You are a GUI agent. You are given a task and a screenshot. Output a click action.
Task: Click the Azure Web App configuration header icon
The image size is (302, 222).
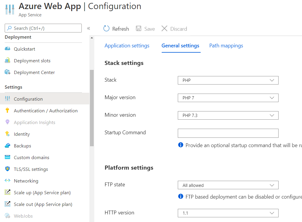coord(10,9)
